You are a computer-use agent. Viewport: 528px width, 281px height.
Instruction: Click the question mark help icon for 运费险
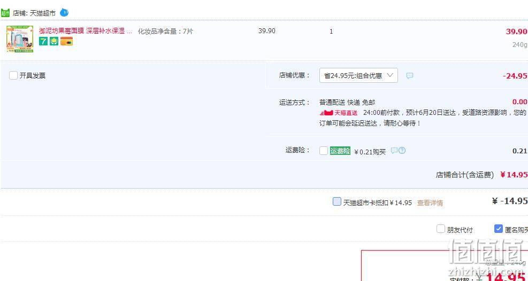pyautogui.click(x=402, y=151)
